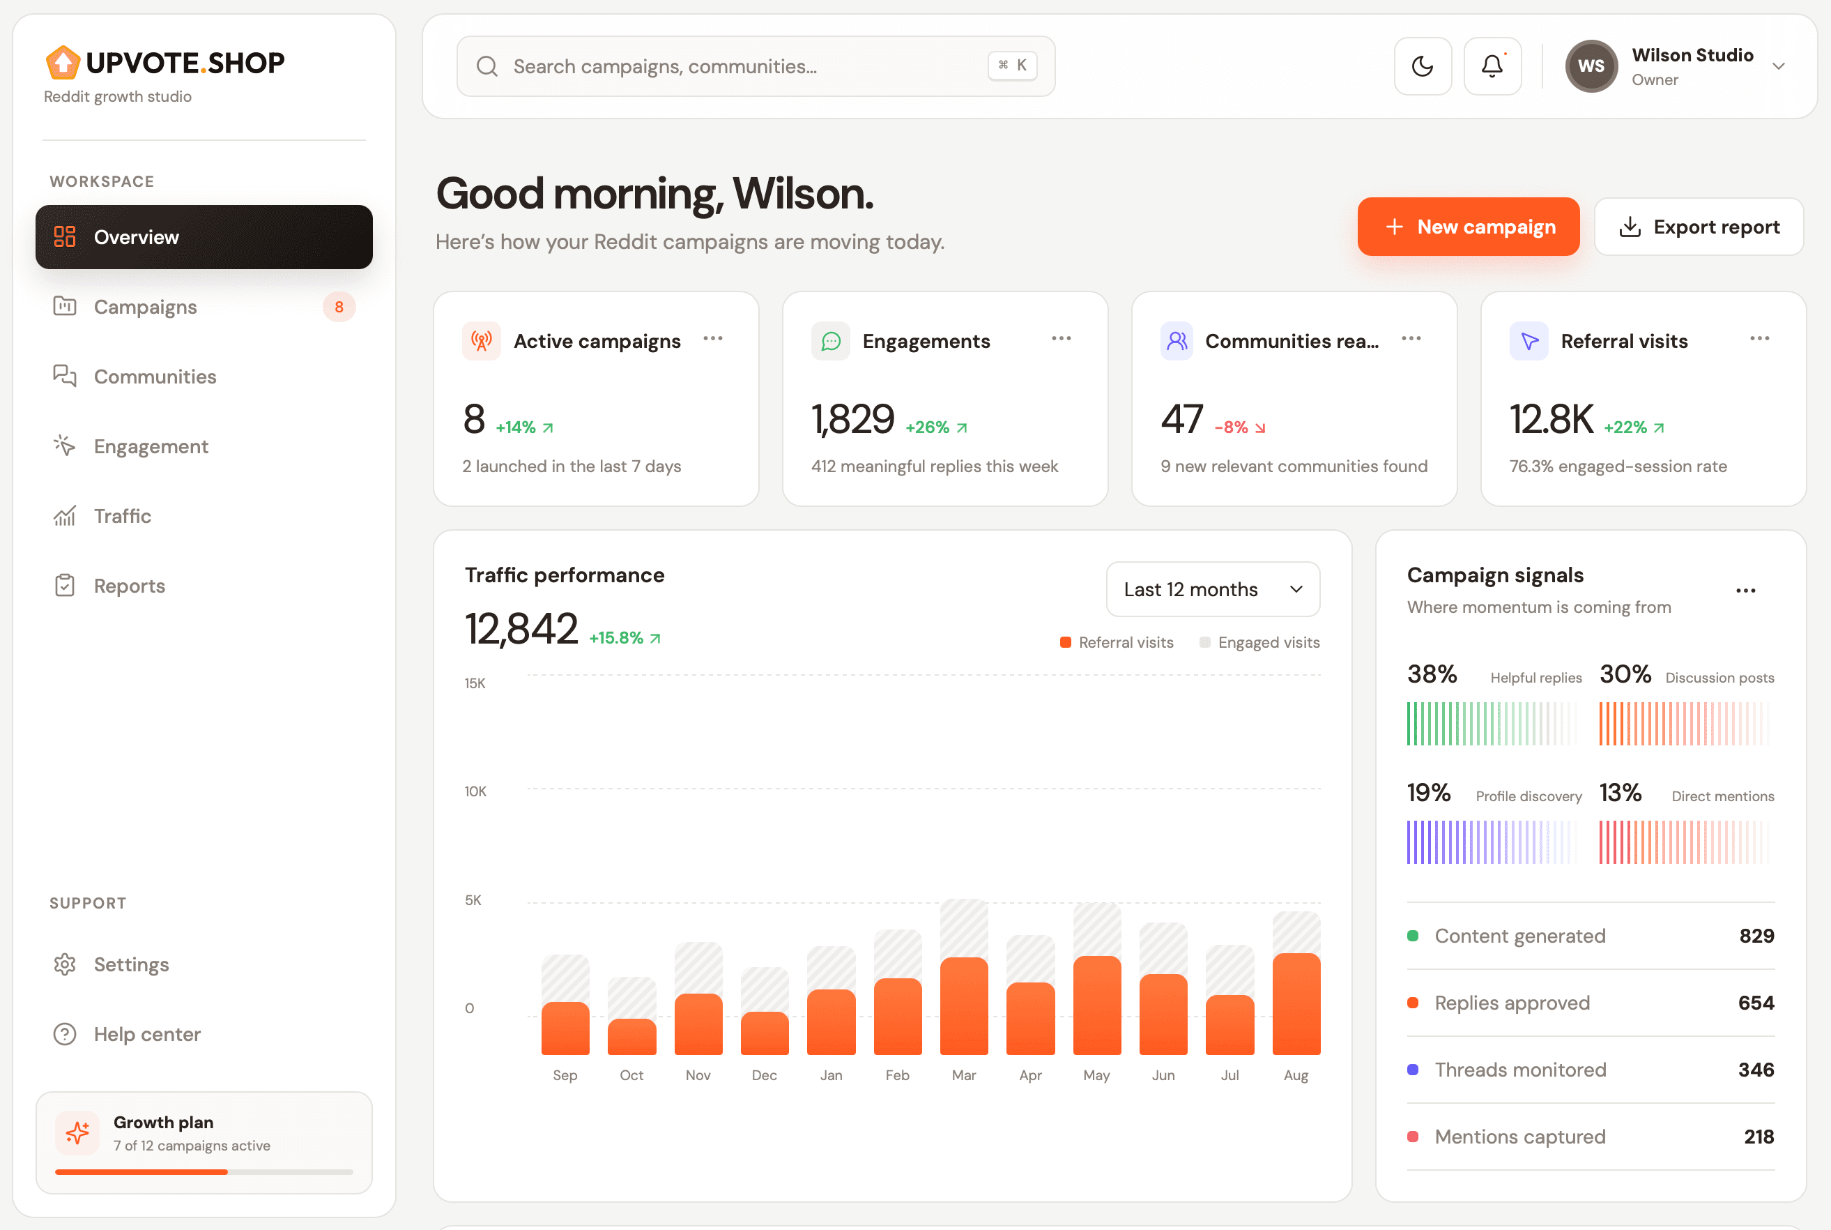This screenshot has width=1831, height=1230.
Task: Click the Campaigns count badge showing 8
Action: (339, 307)
